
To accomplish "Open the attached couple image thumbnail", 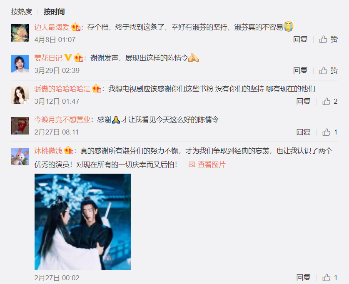I will [82, 222].
